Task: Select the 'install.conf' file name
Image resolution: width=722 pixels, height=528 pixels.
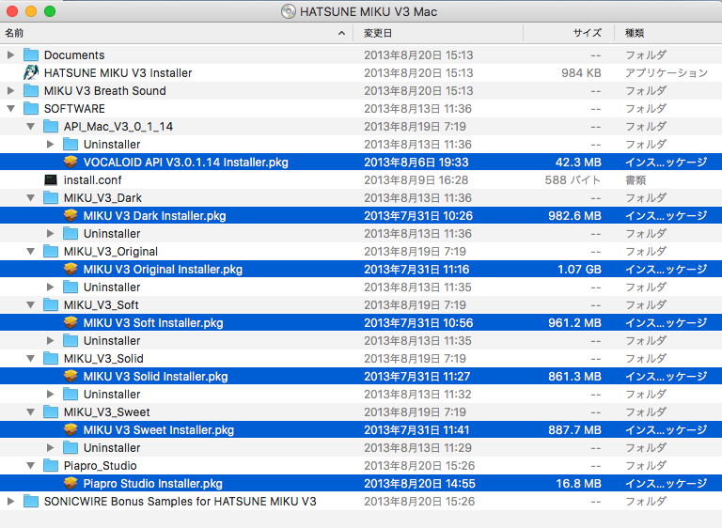Action: click(92, 180)
